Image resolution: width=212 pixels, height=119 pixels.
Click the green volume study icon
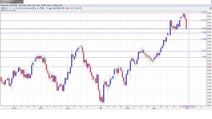pos(50,8)
